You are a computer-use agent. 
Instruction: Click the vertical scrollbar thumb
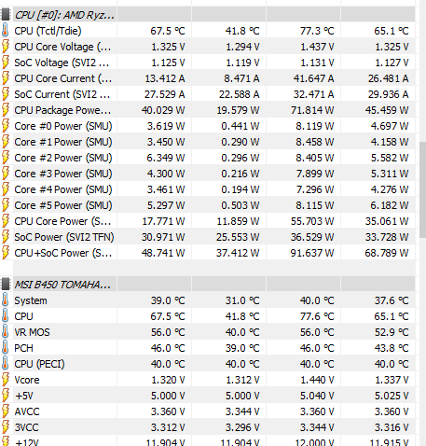pos(422,189)
